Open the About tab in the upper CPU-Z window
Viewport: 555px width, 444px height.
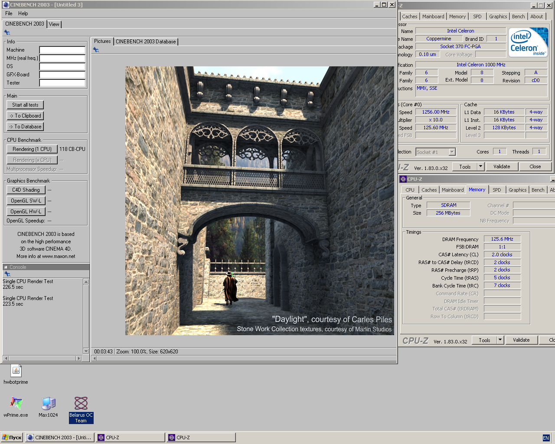click(537, 16)
